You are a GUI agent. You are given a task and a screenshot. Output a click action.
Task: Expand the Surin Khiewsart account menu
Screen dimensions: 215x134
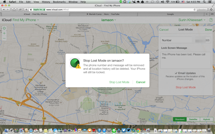(x=192, y=20)
